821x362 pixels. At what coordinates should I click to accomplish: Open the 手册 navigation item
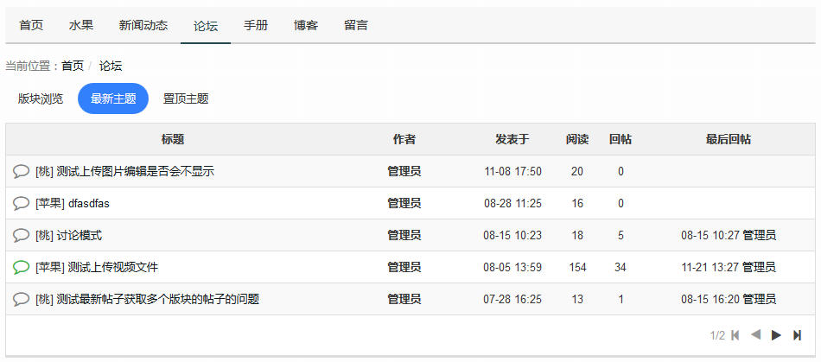click(x=256, y=25)
